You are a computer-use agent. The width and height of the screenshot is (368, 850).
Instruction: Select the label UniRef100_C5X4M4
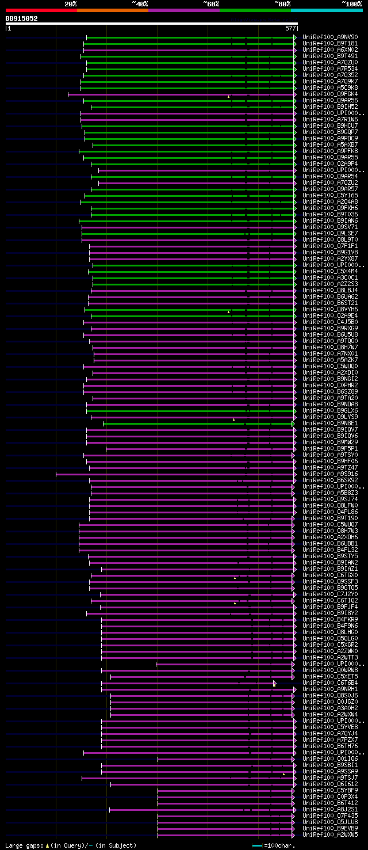click(330, 272)
